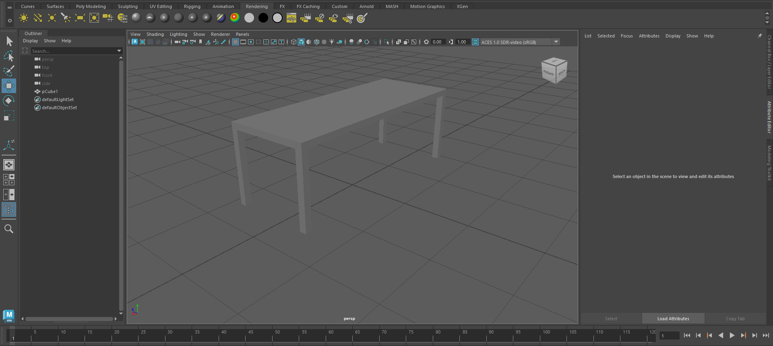The image size is (773, 346).
Task: Activate the Lasso Select tool
Action: tap(8, 56)
